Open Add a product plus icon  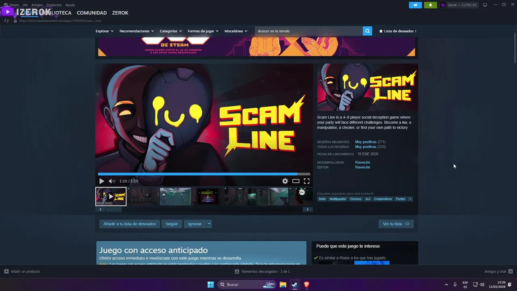[6, 272]
